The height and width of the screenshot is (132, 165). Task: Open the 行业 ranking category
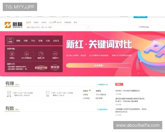click(48, 41)
